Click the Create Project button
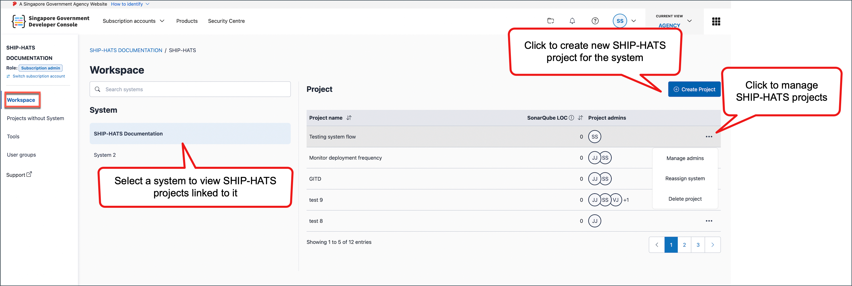The image size is (852, 286). click(694, 89)
